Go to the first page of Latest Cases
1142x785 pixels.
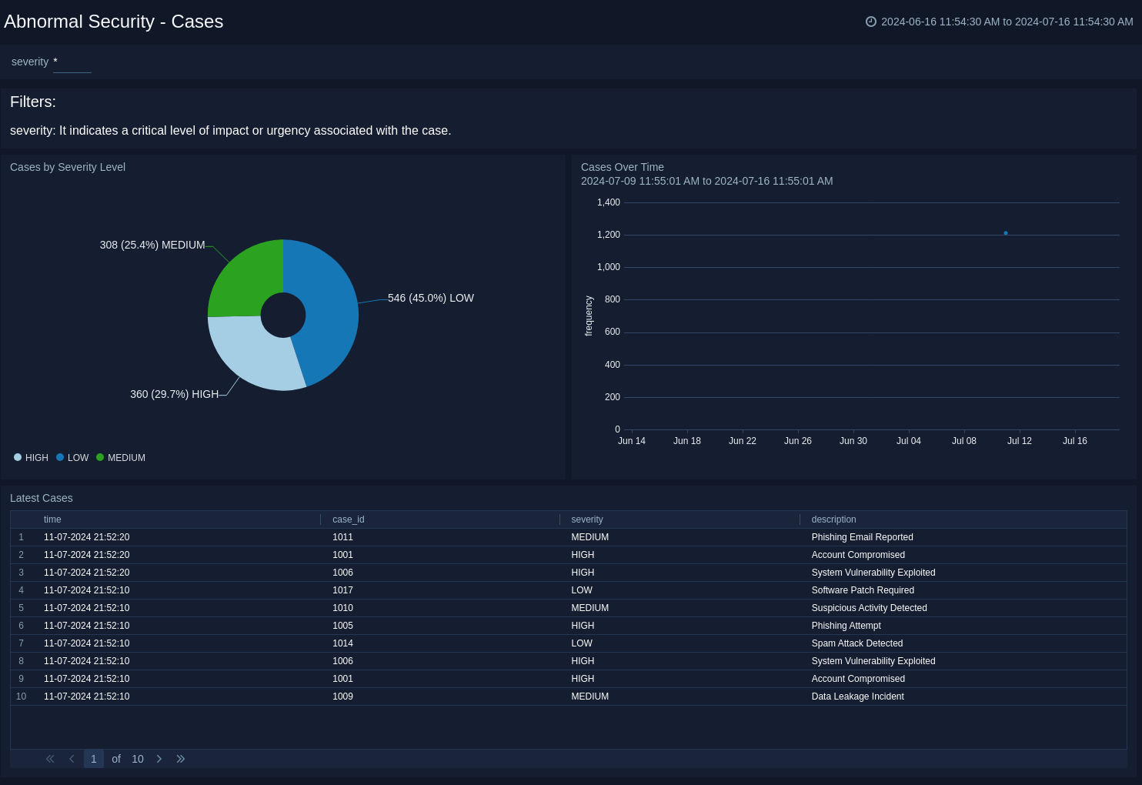point(50,759)
